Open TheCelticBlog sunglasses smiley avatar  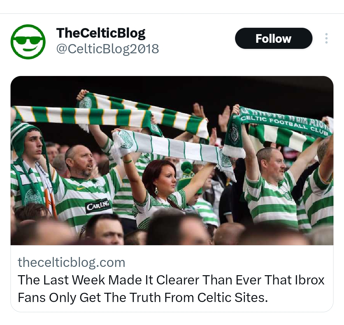coord(28,42)
